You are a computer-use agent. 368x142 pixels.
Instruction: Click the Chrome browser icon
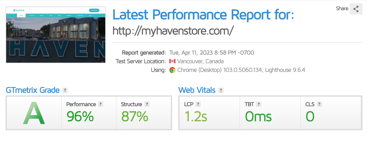pos(172,70)
